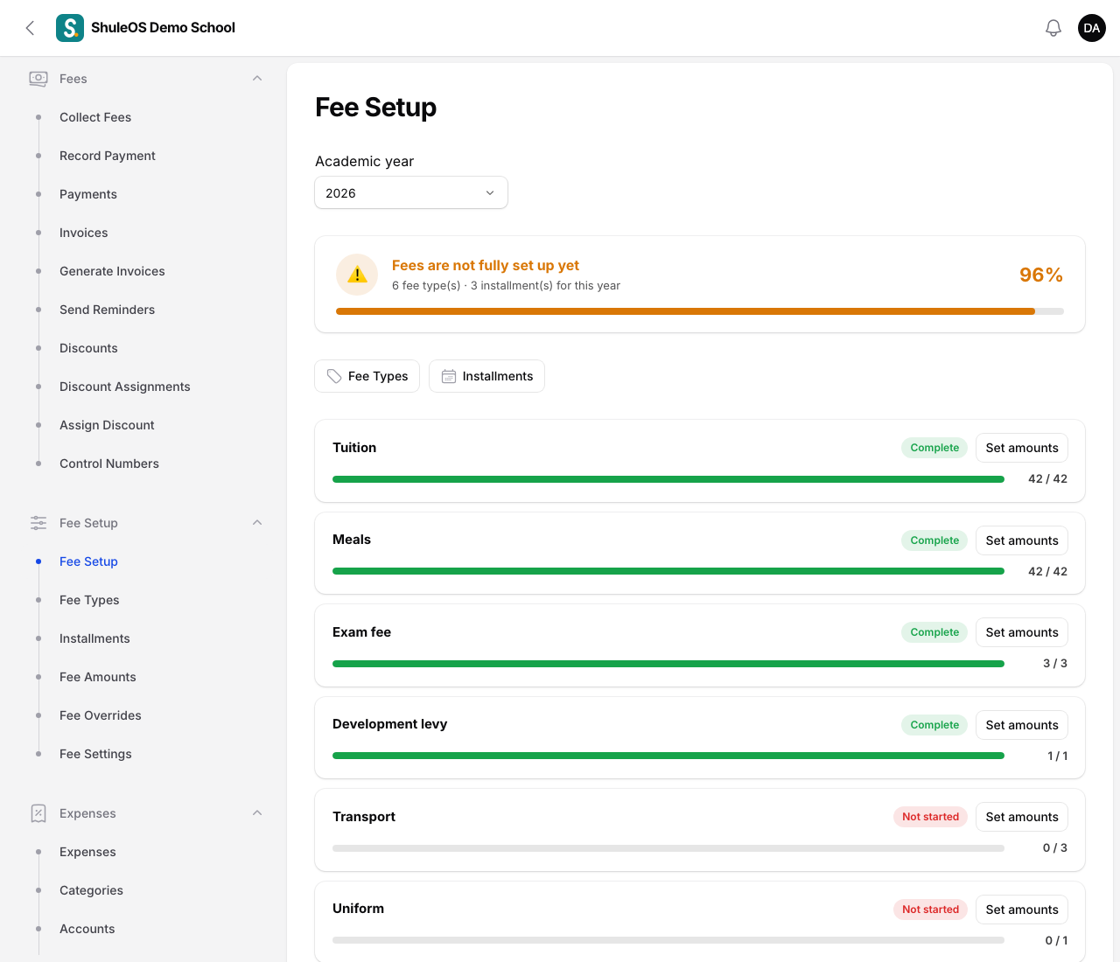This screenshot has width=1120, height=962.
Task: Open Discount Assignments page
Action: pyautogui.click(x=125, y=387)
